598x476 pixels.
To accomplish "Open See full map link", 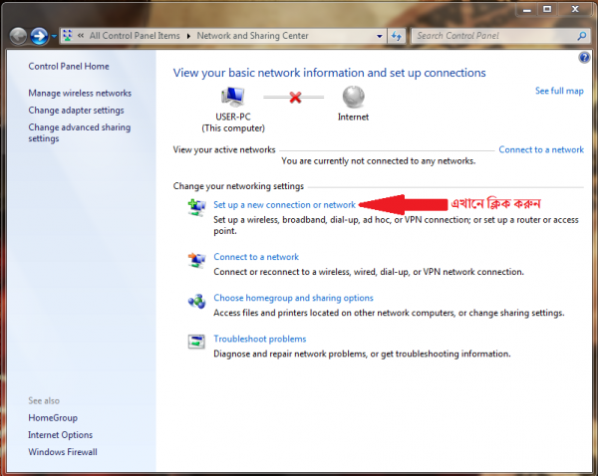I will pyautogui.click(x=559, y=91).
